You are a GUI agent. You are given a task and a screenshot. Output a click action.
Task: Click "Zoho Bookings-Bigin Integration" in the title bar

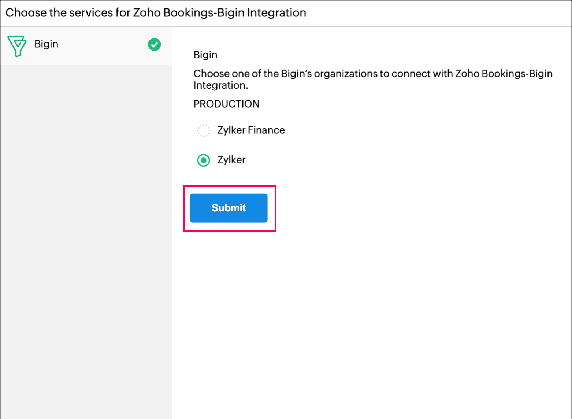coord(220,13)
